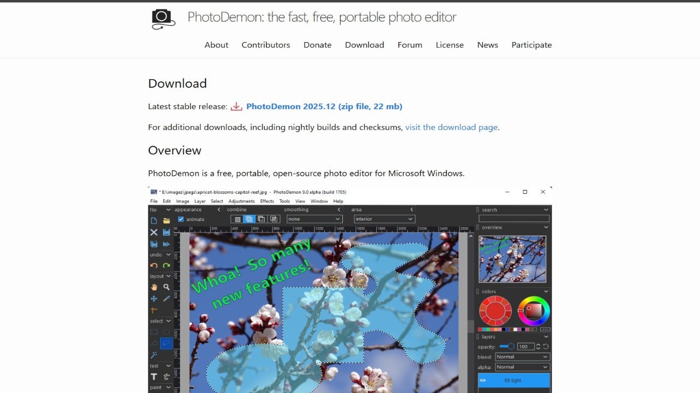Collapse the colors panel chevron
700x393 pixels.
546,291
